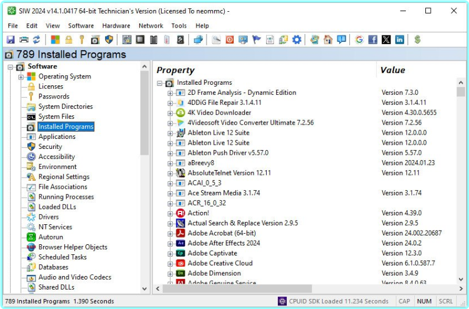Select Autorun in the software tree
Viewport: 469px width, 309px height.
[x=50, y=237]
